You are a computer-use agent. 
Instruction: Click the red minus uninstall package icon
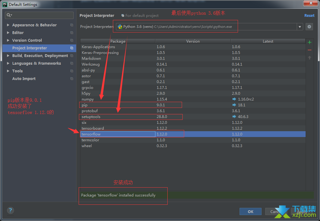309,50
